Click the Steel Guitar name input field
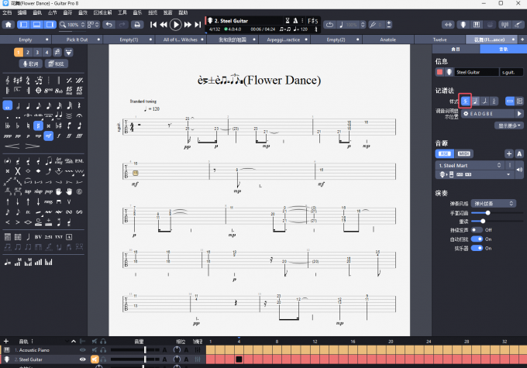This screenshot has width=527, height=368. point(475,72)
